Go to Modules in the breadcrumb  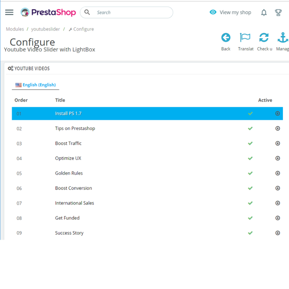tap(15, 29)
